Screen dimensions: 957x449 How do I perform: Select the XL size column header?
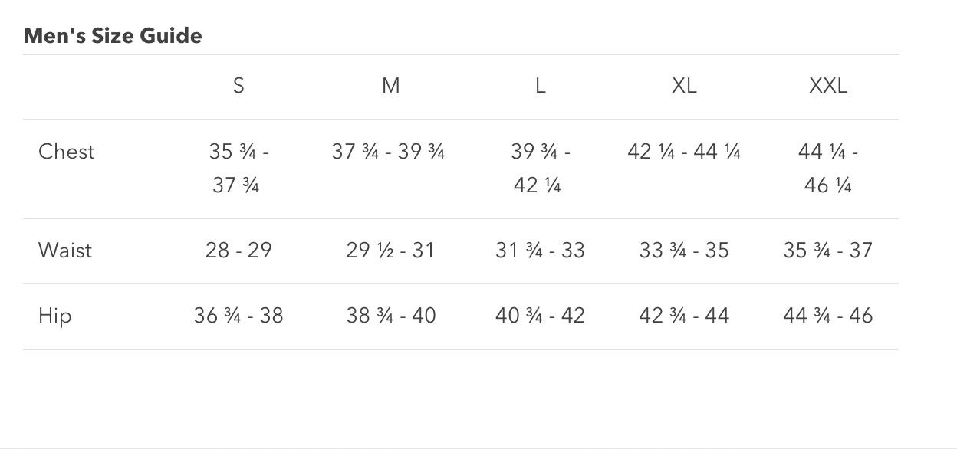[684, 86]
